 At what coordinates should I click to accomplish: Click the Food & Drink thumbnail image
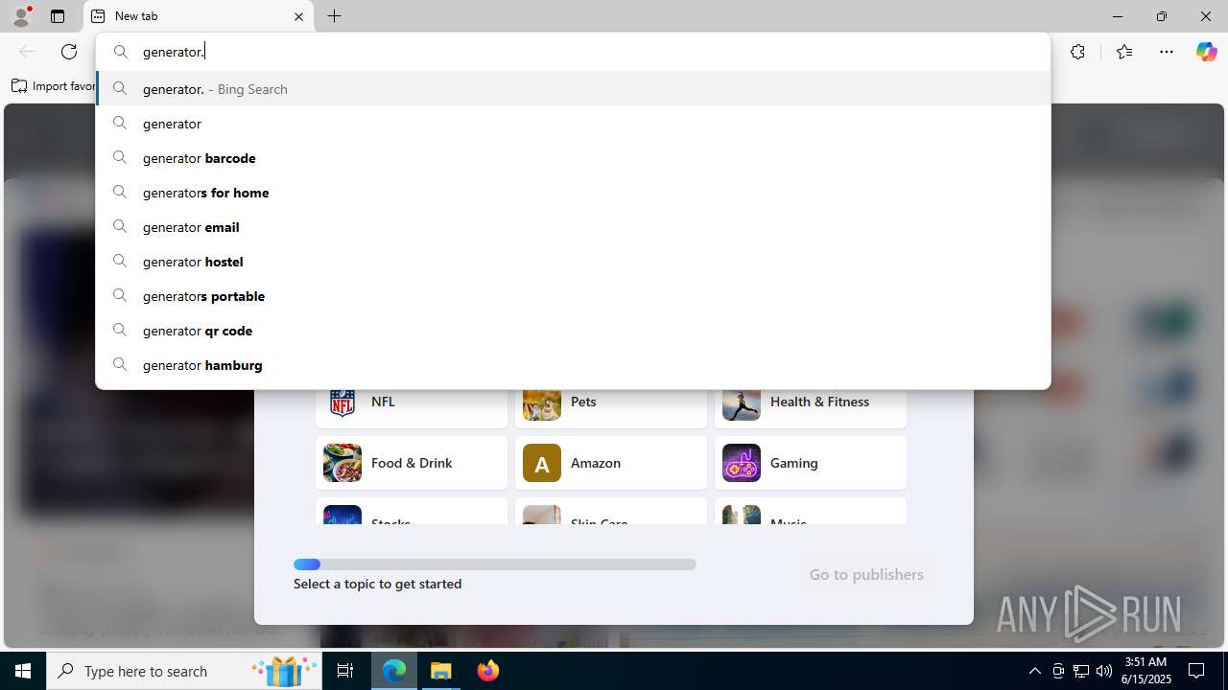pyautogui.click(x=342, y=463)
